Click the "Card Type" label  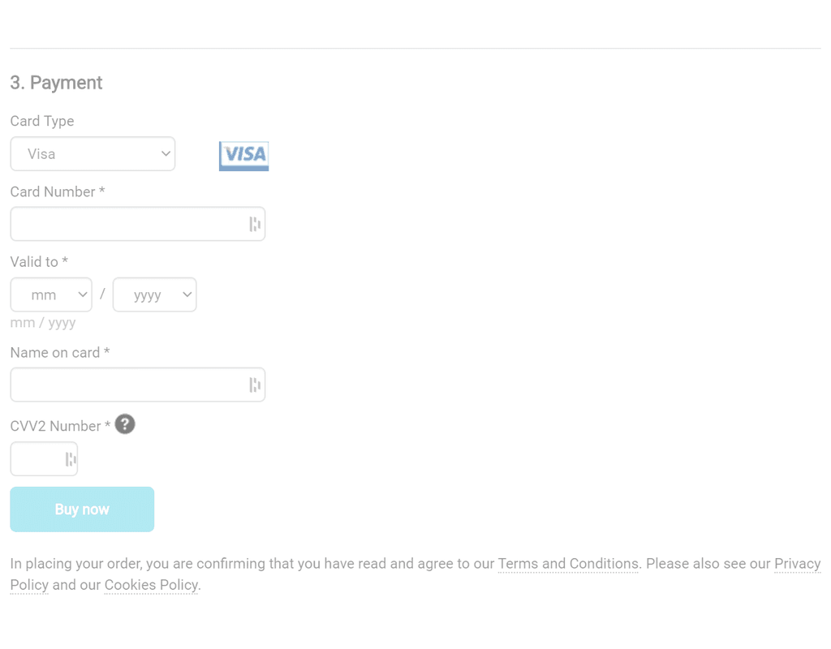(x=41, y=122)
